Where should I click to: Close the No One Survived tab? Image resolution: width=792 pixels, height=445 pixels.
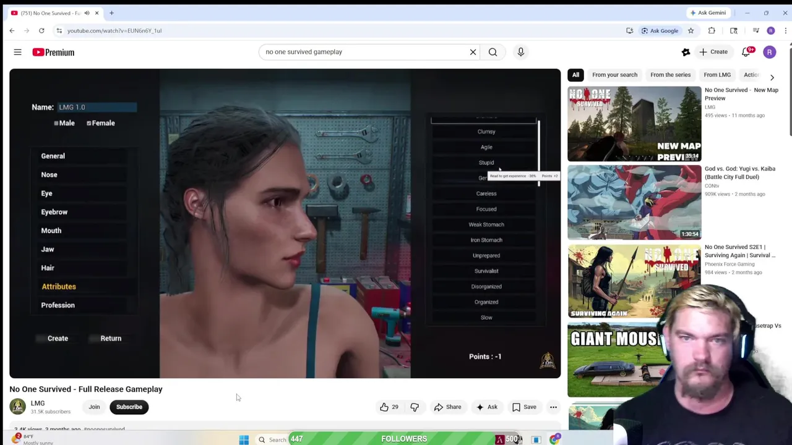coord(97,13)
